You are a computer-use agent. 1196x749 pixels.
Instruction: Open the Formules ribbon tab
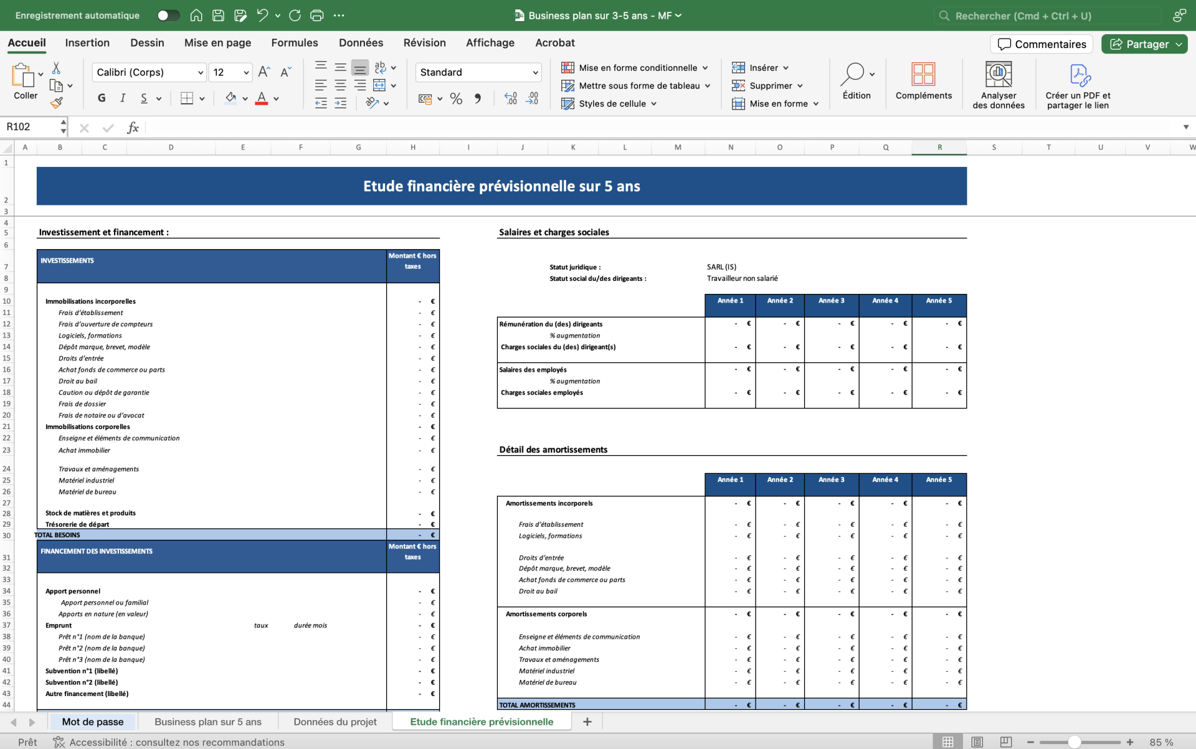pos(295,43)
